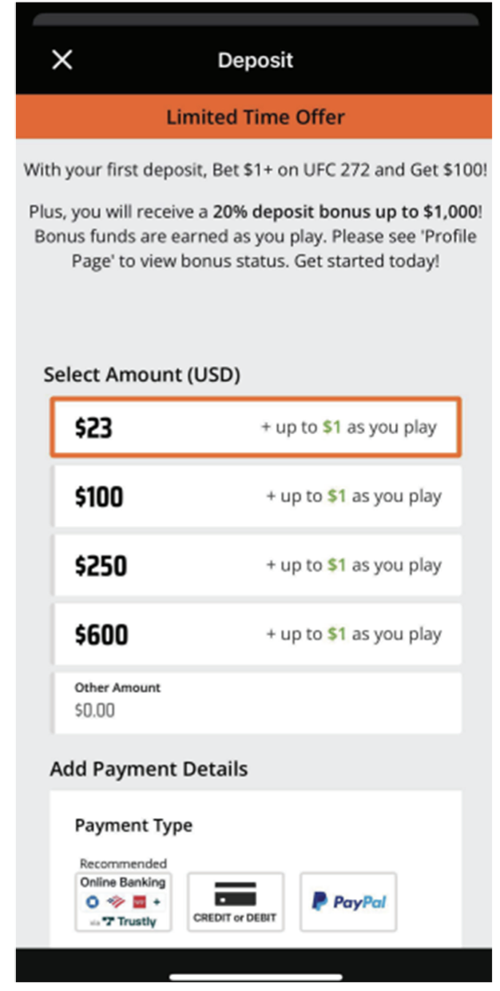Tap the credit card icon
The image size is (500, 991).
point(235,893)
